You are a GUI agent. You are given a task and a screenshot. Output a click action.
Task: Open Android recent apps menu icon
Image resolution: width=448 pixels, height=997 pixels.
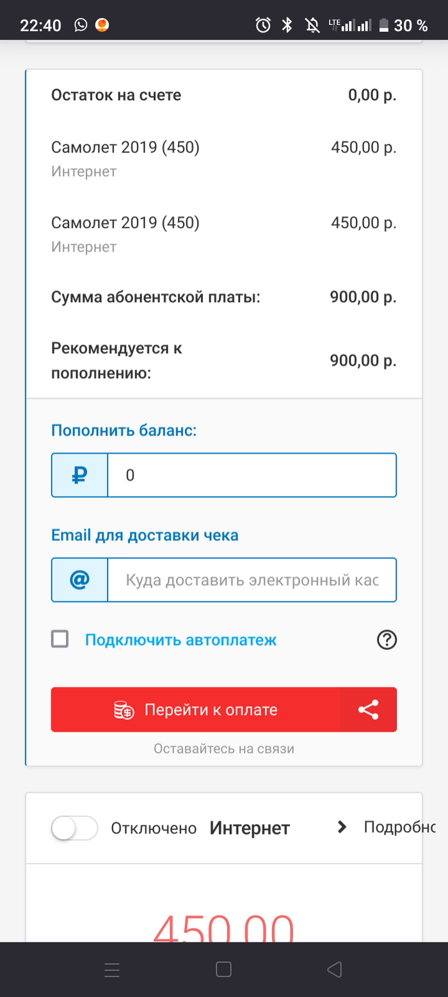pos(112,969)
